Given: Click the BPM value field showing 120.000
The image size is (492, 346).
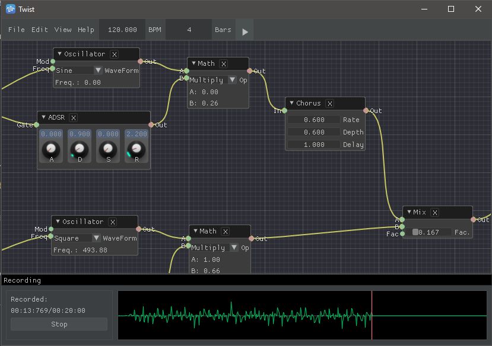Looking at the screenshot, I should point(121,29).
